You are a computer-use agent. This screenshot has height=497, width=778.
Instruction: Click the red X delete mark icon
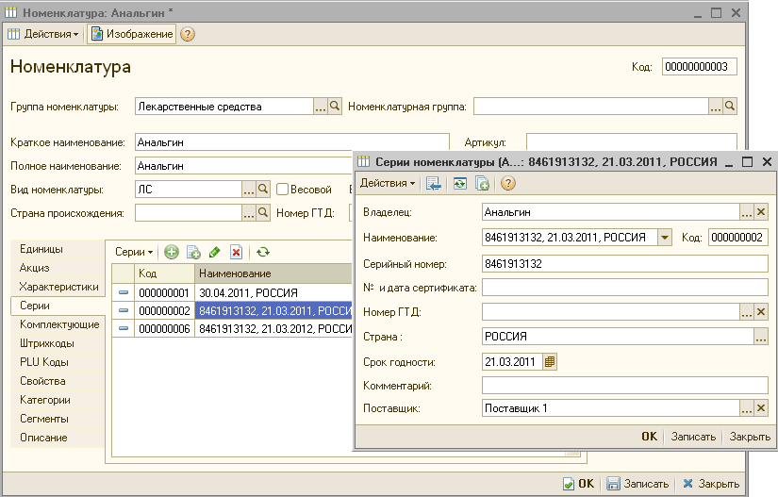pos(236,252)
